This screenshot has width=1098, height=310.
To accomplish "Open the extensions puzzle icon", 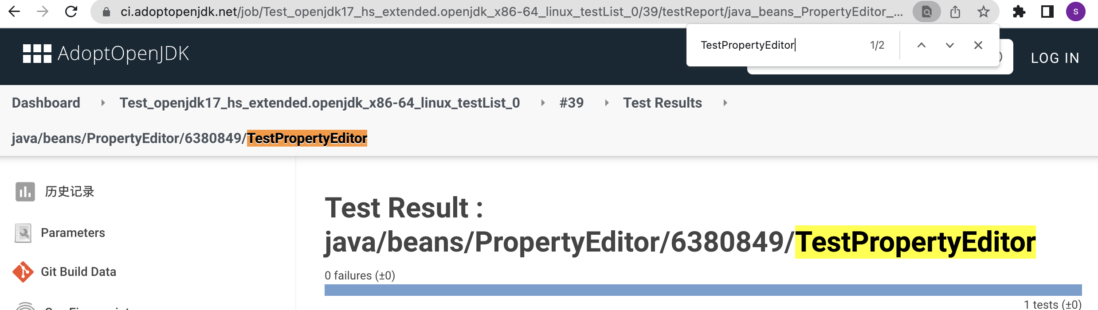I will (1019, 12).
